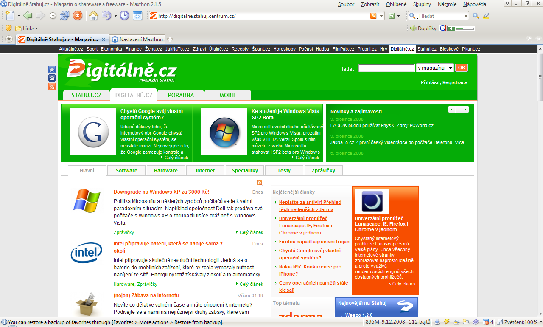The width and height of the screenshot is (543, 327).
Task: Click the blue home icon on page sidebar
Action: [x=52, y=78]
